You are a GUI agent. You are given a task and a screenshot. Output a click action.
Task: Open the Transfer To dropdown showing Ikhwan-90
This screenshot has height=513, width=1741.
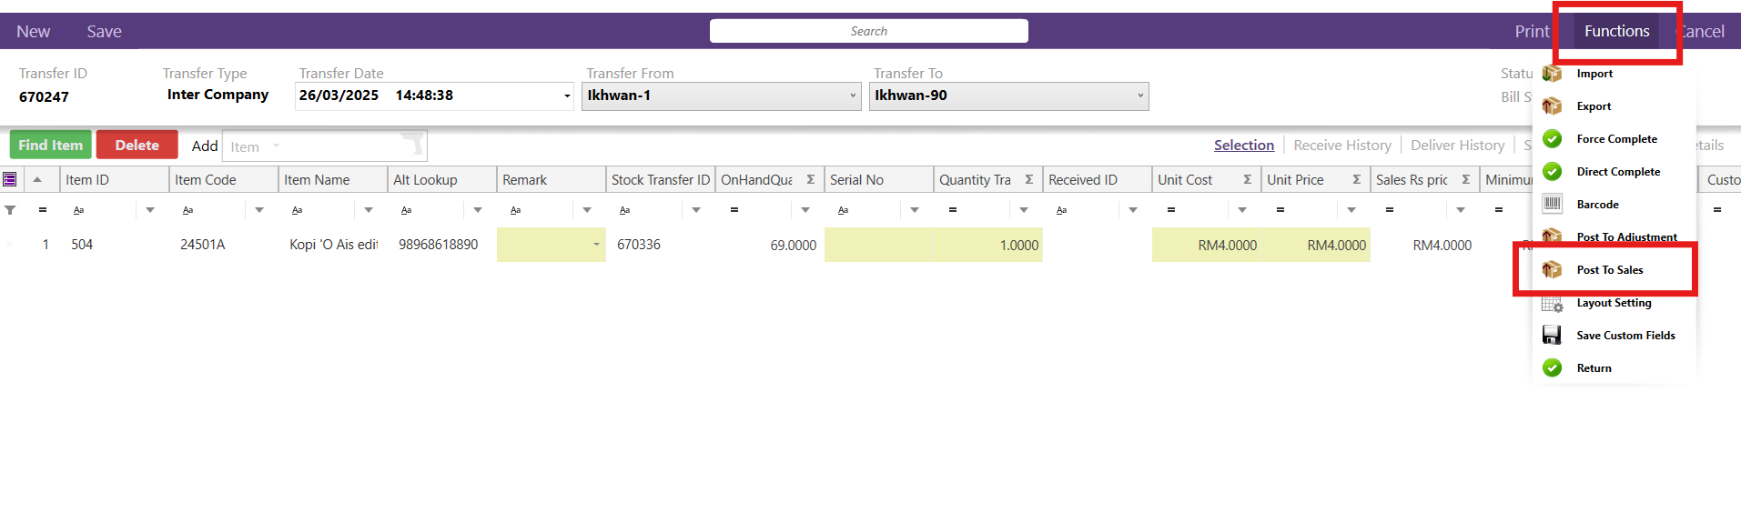pyautogui.click(x=1139, y=96)
